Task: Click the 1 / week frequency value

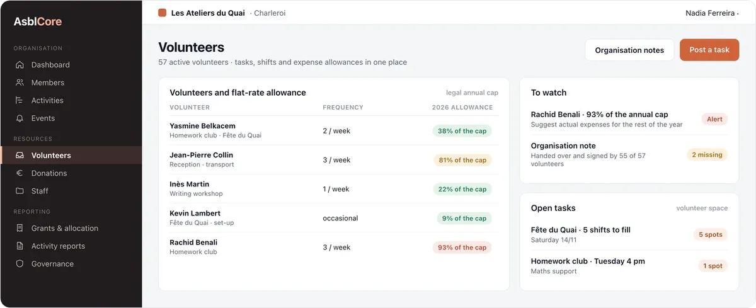Action: 336,189
